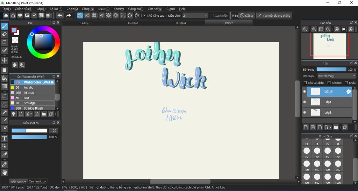This screenshot has width=358, height=191.
Task: Select the Smudge brush from the list
Action: click(32, 103)
